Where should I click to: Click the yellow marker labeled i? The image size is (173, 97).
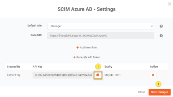pos(98,67)
